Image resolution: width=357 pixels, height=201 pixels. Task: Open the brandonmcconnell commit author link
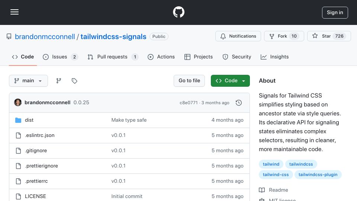coord(47,103)
